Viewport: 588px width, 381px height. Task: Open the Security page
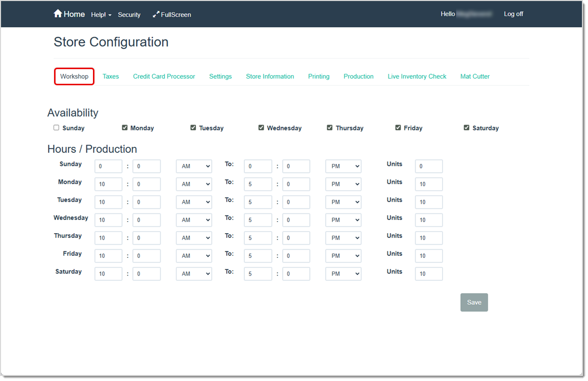click(x=129, y=15)
